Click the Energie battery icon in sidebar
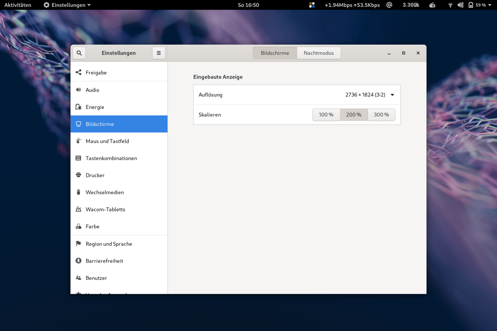The height and width of the screenshot is (331, 497). click(78, 107)
